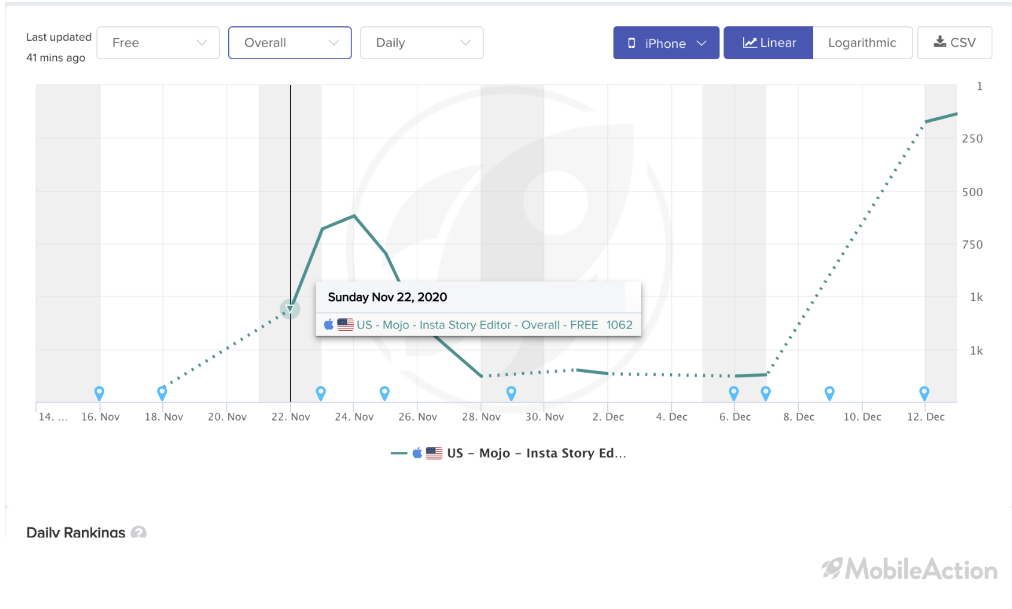Download chart data as CSV
This screenshot has height=609, width=1012.
[x=955, y=43]
